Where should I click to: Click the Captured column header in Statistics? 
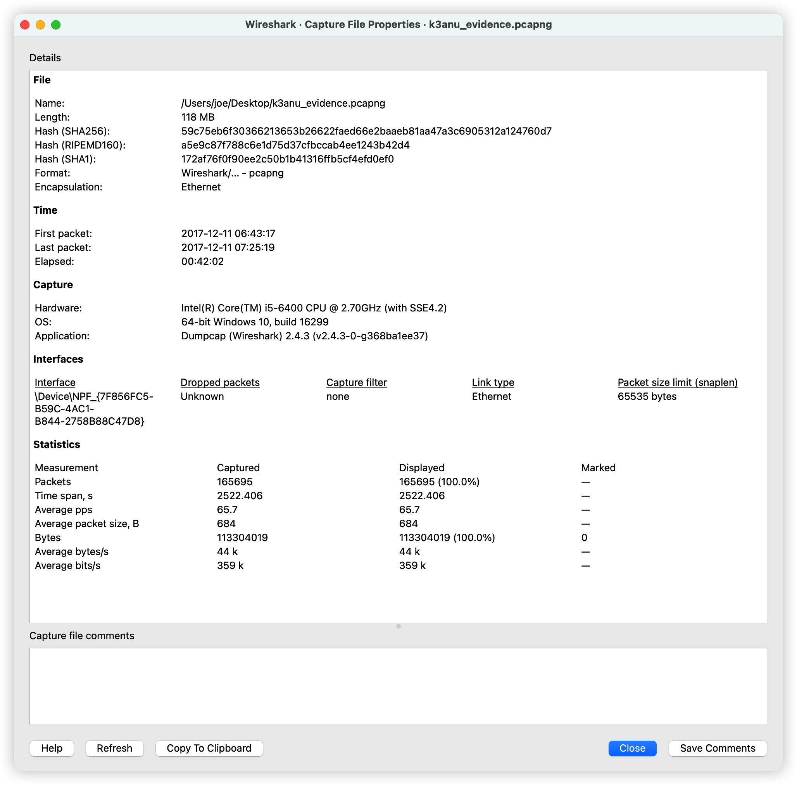pyautogui.click(x=238, y=467)
